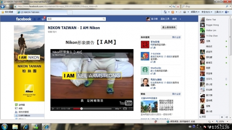Like the Starbucks recommended page

[153, 74]
